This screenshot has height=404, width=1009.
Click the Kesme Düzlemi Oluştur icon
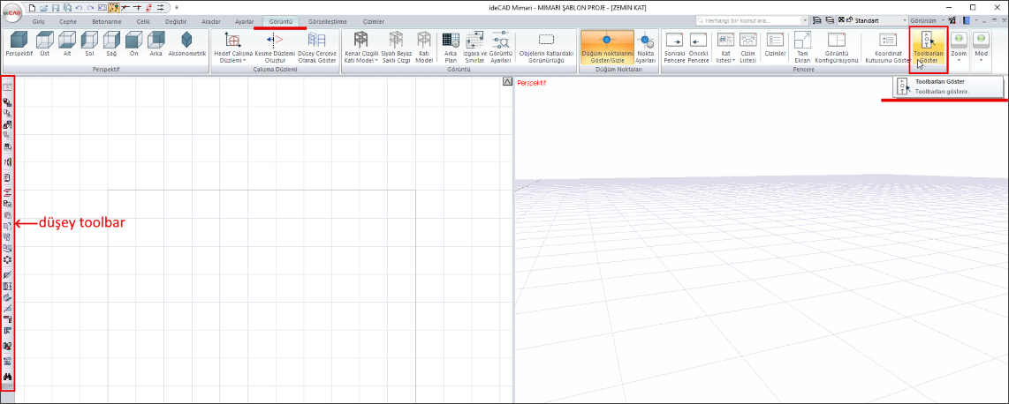tap(274, 41)
